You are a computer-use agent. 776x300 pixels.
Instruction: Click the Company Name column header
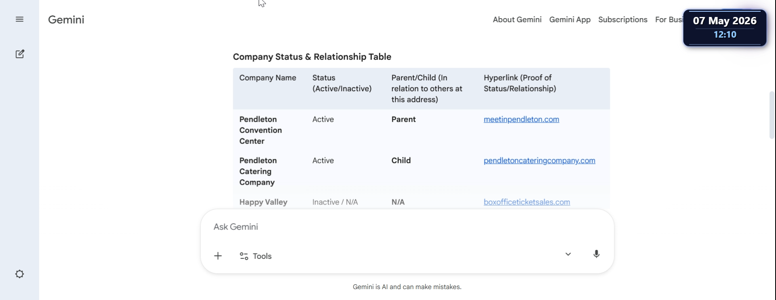click(x=268, y=78)
